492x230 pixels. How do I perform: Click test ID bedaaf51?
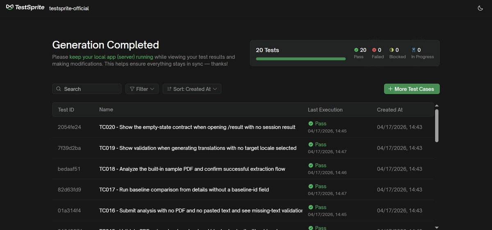pyautogui.click(x=69, y=169)
